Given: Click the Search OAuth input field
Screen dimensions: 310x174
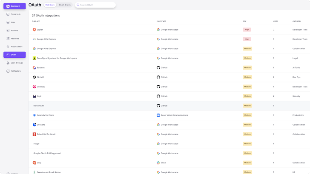Looking at the screenshot, I should pos(96,5).
